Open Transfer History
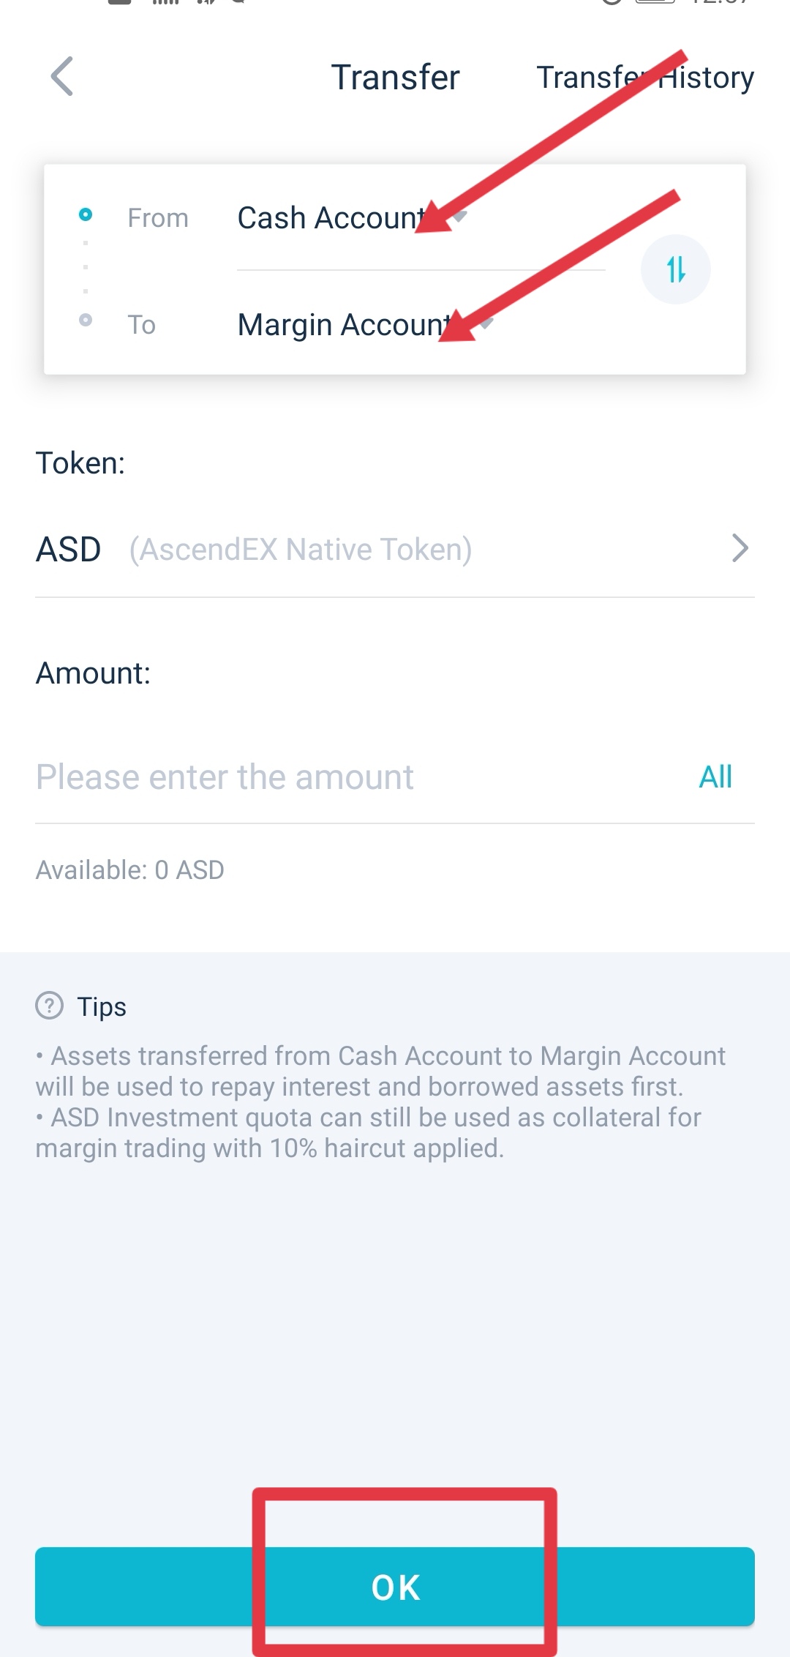The height and width of the screenshot is (1657, 790). click(x=644, y=78)
